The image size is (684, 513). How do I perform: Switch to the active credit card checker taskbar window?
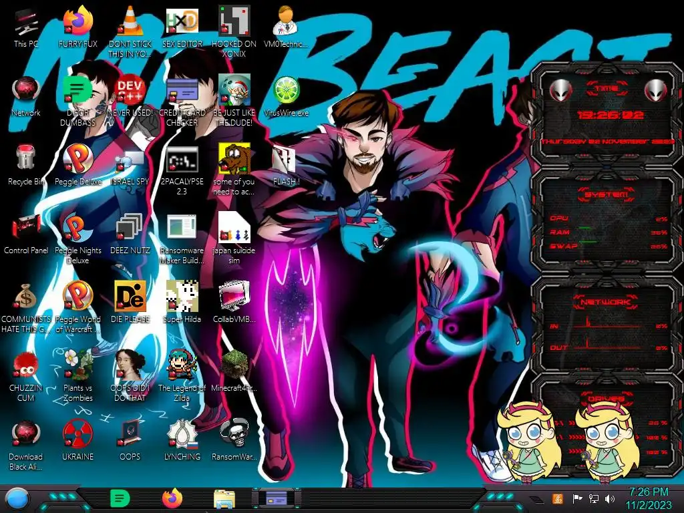click(x=277, y=498)
